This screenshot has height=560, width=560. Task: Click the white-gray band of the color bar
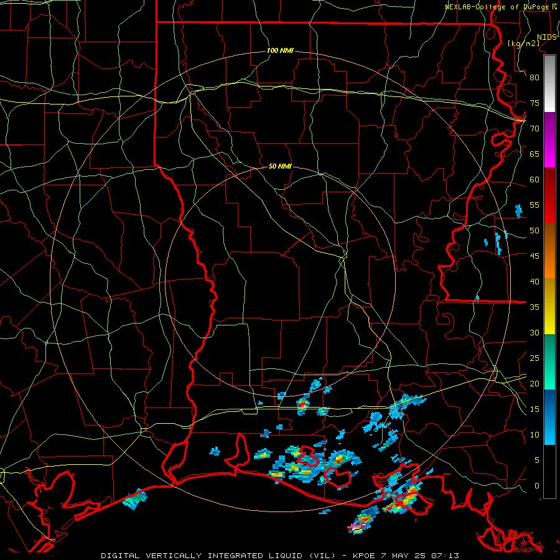coord(549,83)
